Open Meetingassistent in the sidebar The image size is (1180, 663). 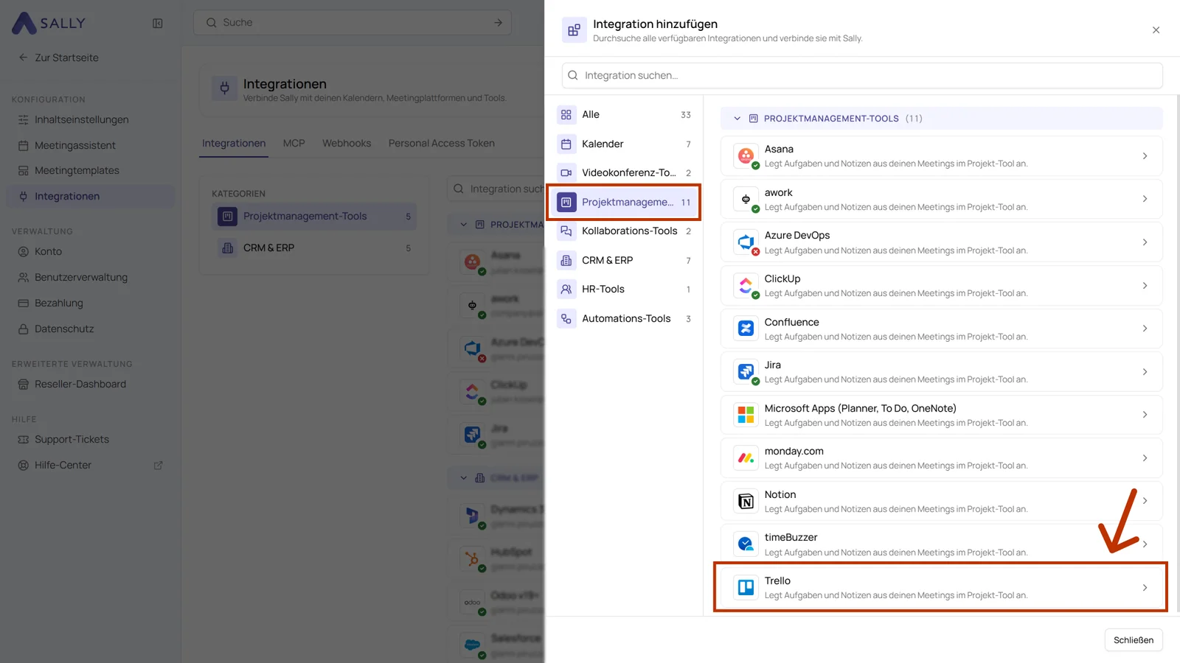(x=90, y=145)
